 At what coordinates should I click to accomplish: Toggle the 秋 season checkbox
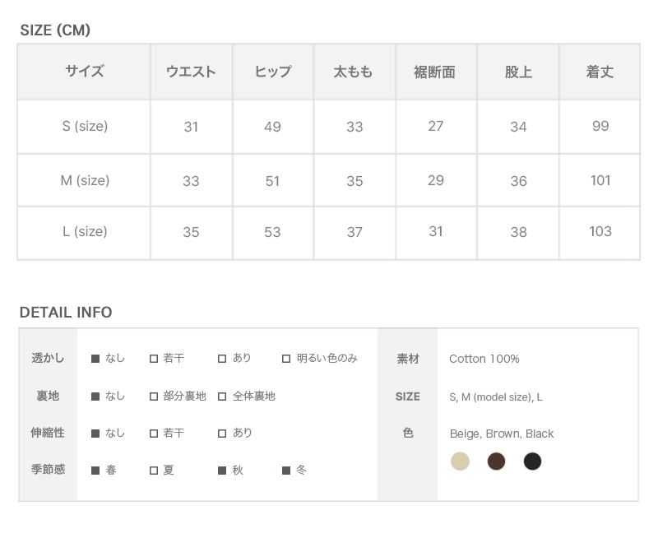pos(222,471)
